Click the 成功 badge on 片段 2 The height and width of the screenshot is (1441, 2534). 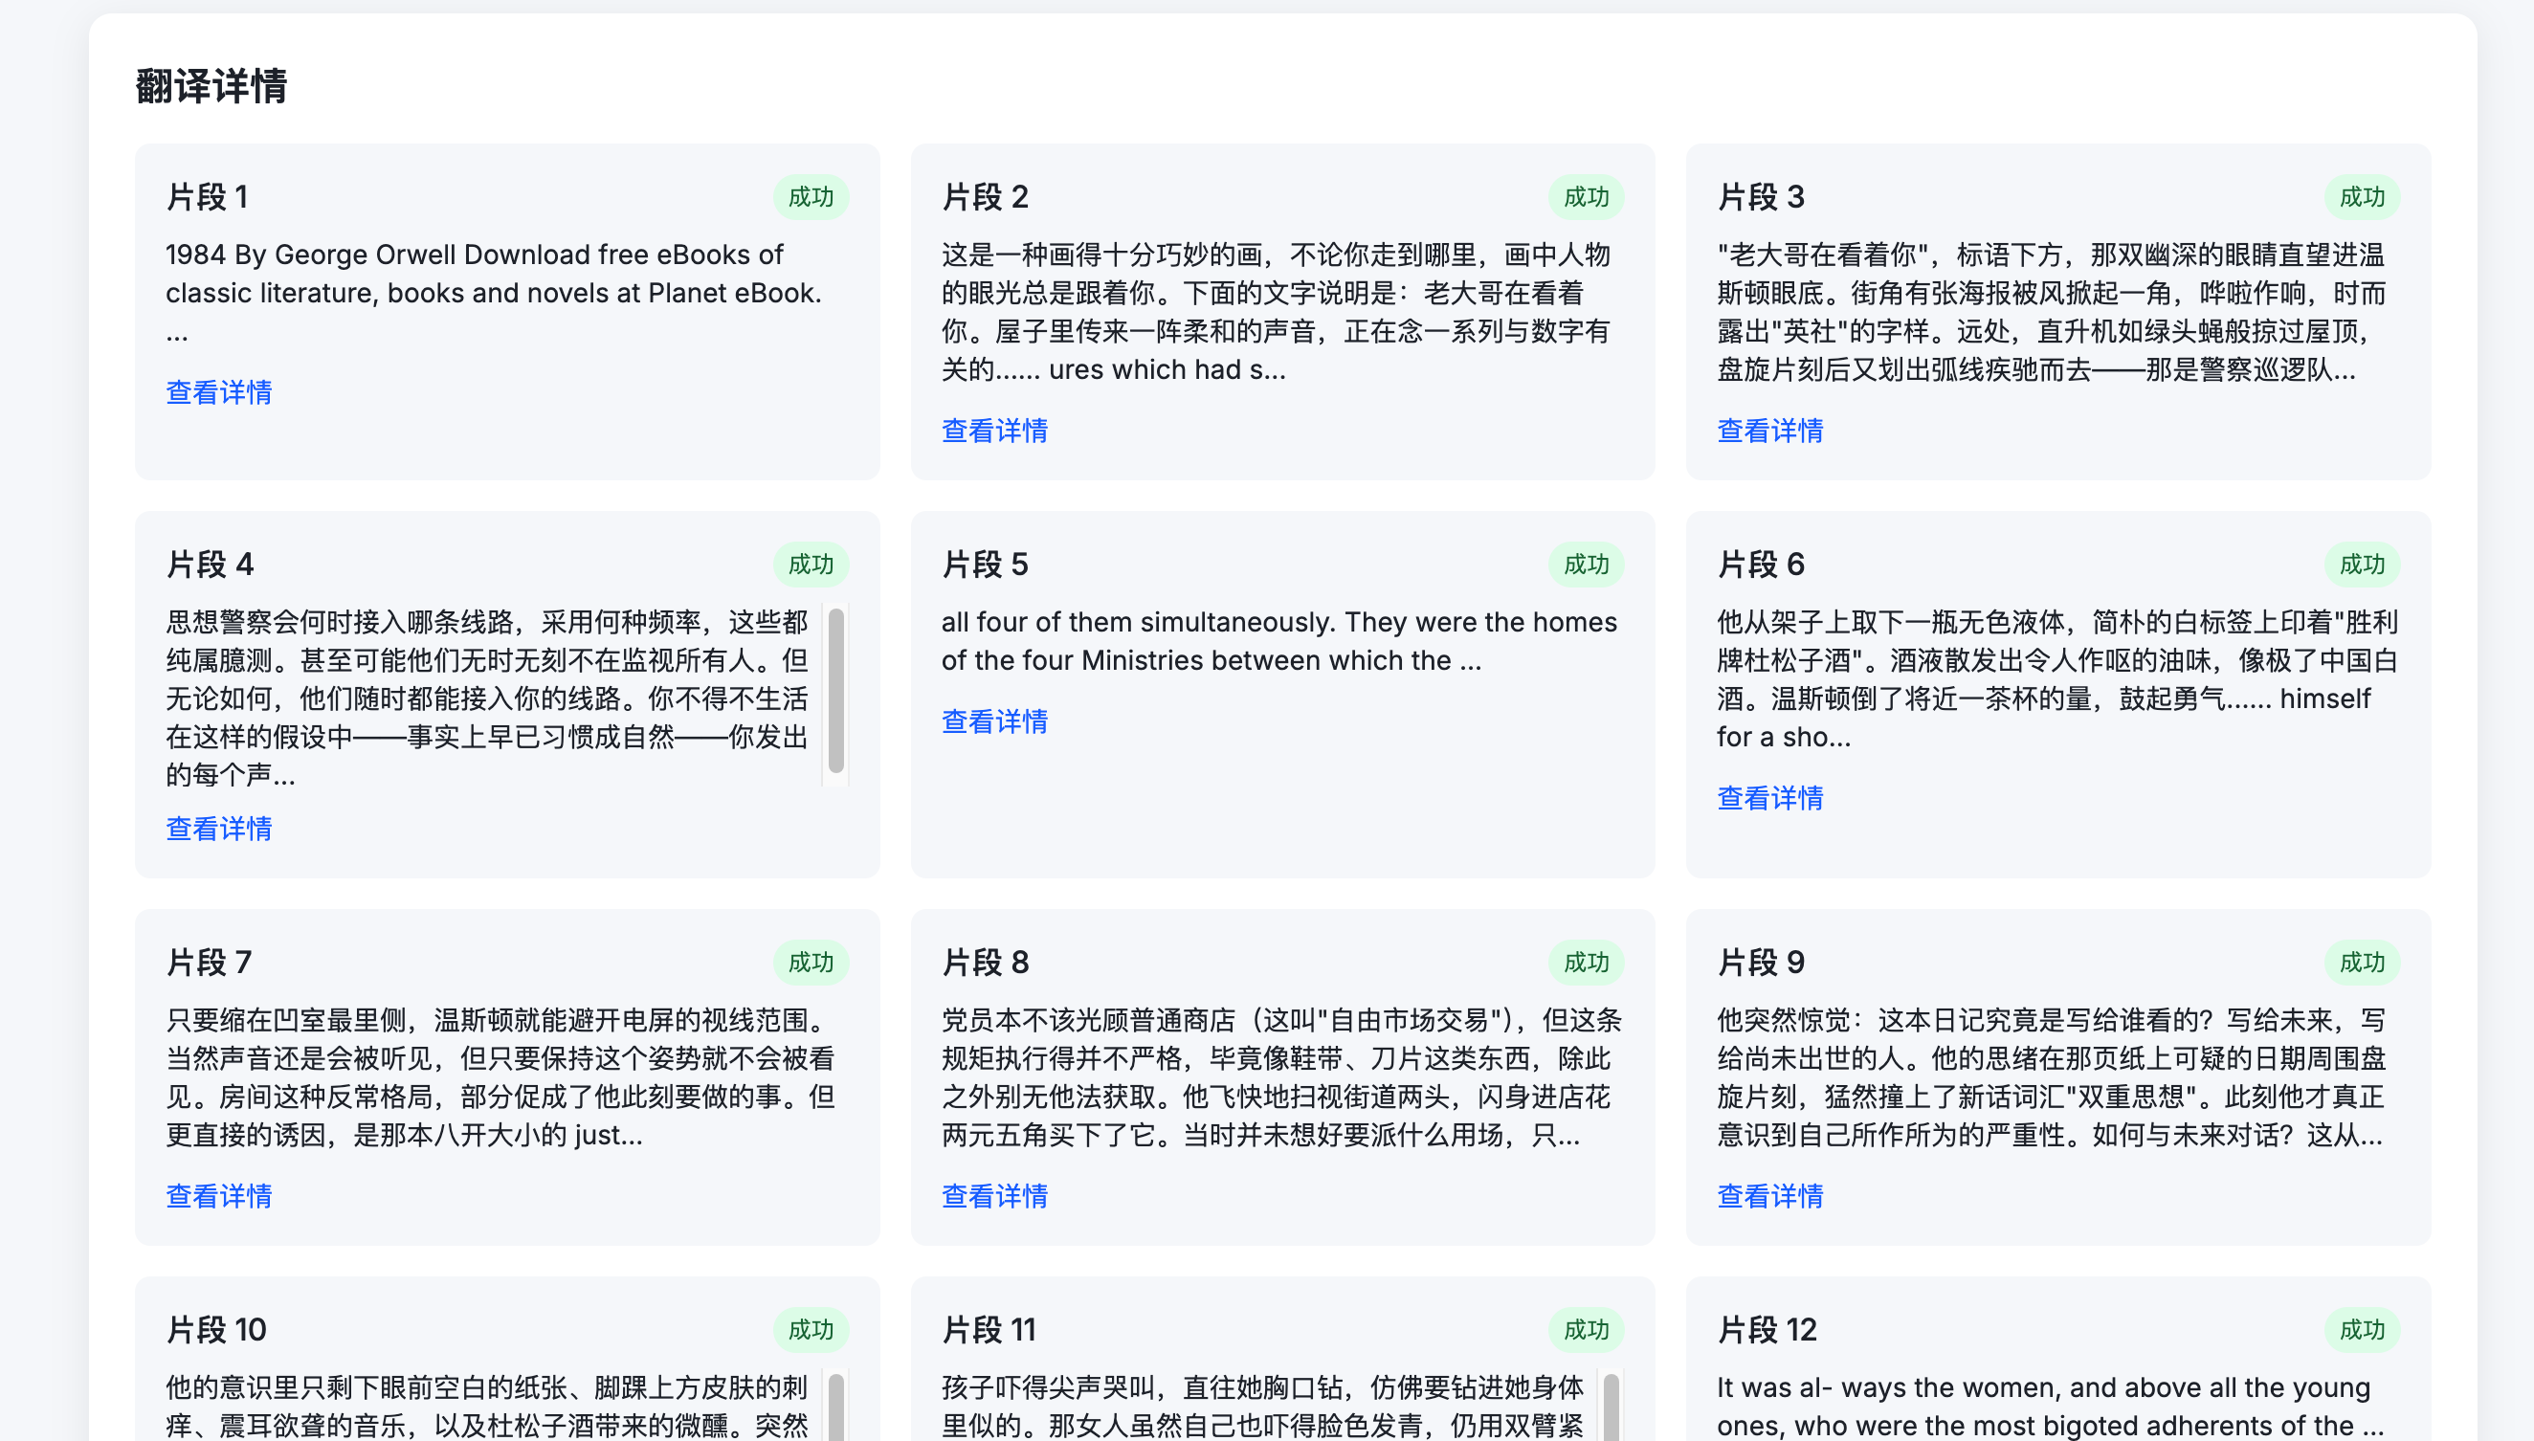click(1586, 197)
